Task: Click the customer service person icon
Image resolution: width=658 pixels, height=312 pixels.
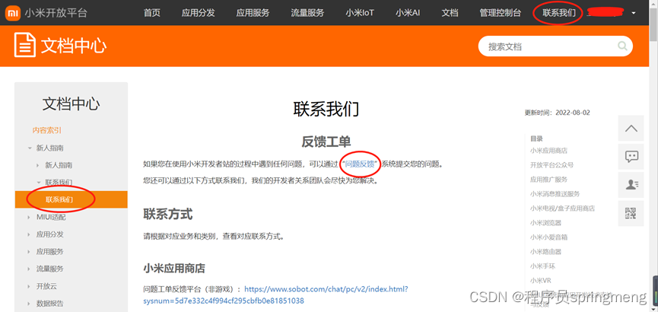Action: point(631,185)
